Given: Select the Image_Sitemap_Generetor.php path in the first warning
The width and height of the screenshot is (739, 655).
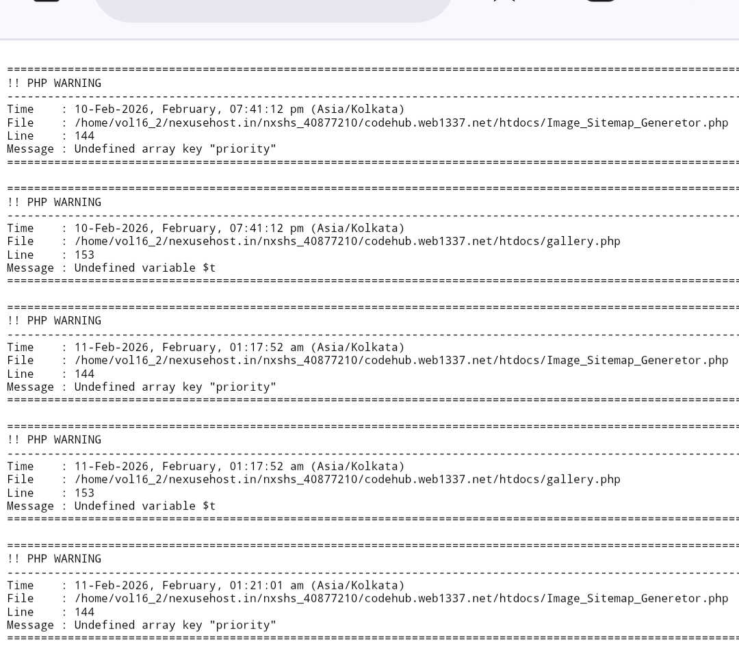Looking at the screenshot, I should click(x=401, y=123).
